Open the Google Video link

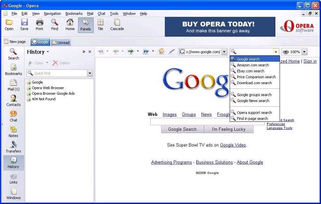233,145
